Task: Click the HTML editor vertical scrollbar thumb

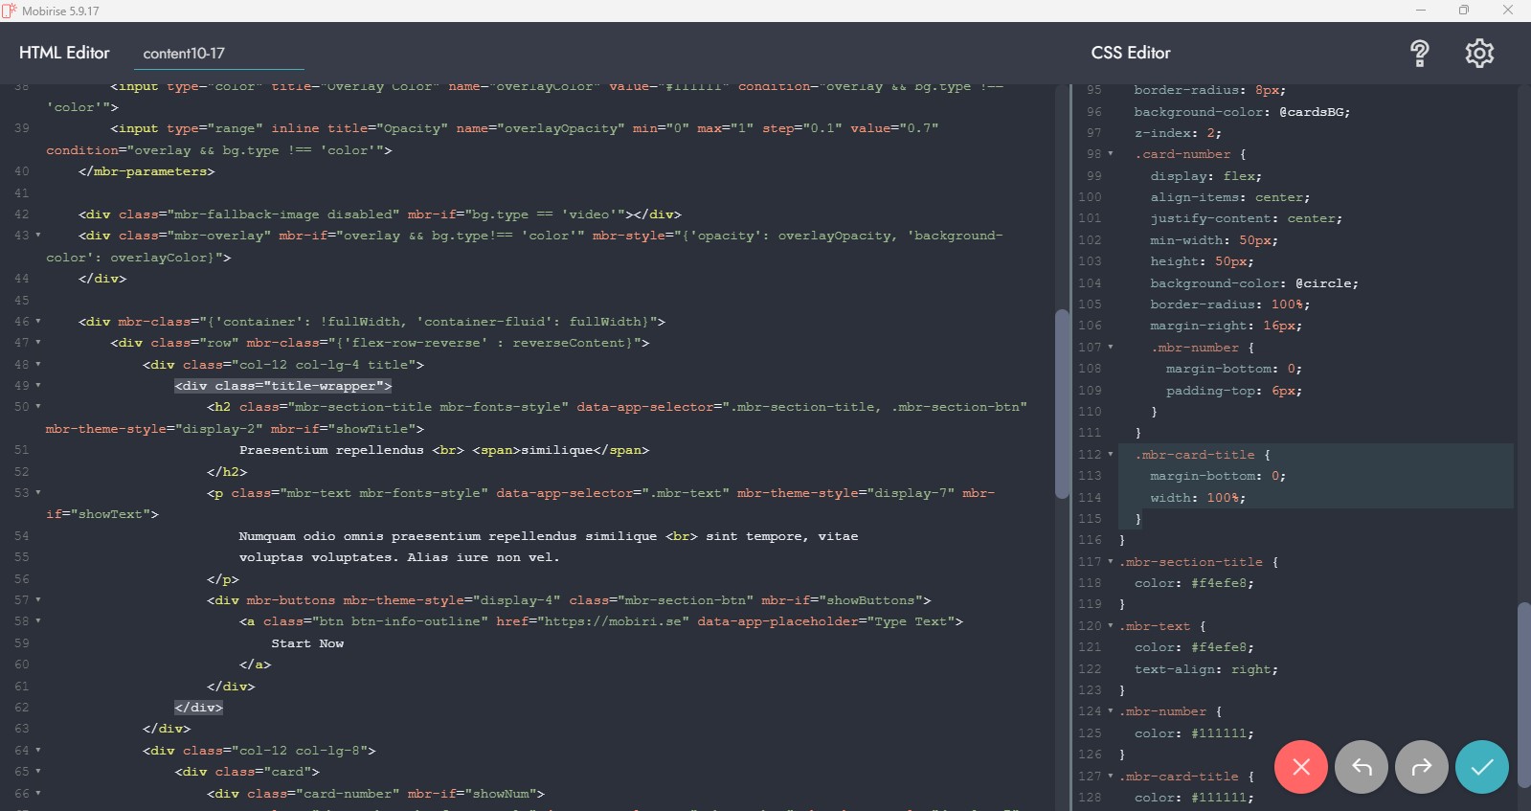Action: coord(1061,402)
